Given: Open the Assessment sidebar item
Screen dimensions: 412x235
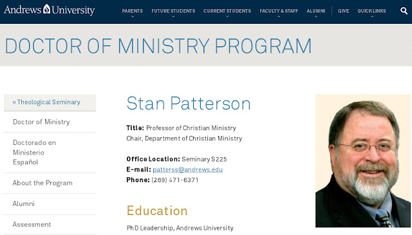Looking at the screenshot, I should [50, 225].
